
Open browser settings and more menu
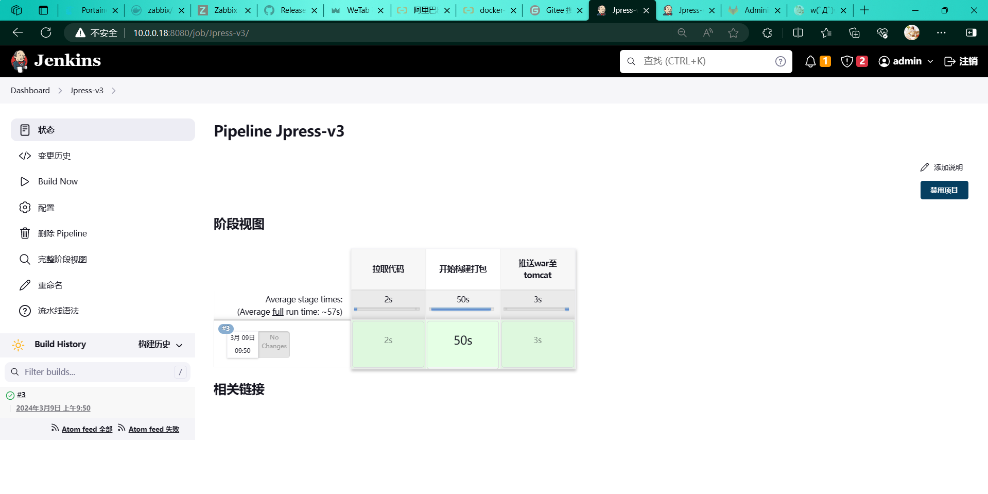coord(941,32)
